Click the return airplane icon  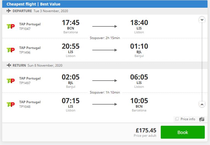coord(9,65)
